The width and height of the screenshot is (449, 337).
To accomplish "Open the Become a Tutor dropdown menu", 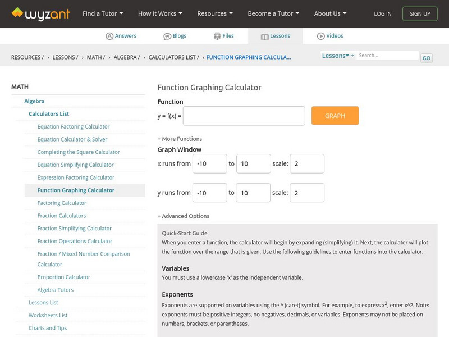I will (x=273, y=13).
